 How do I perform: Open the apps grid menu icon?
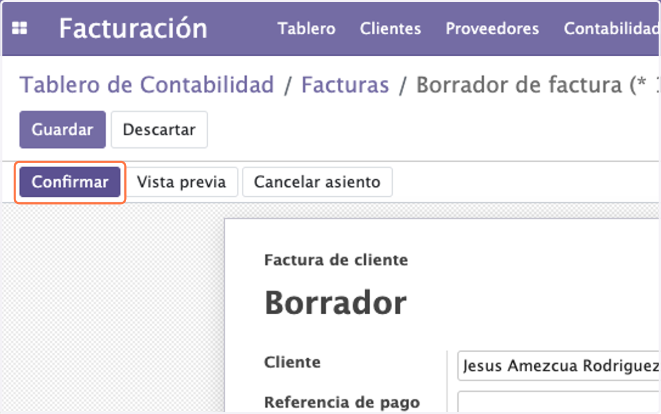click(20, 29)
